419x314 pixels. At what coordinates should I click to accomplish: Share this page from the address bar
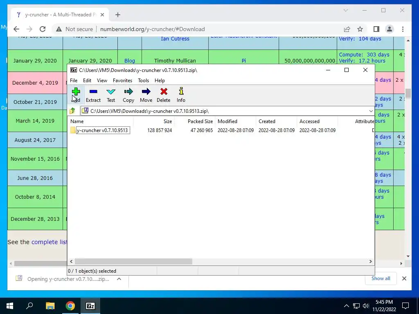click(x=347, y=29)
